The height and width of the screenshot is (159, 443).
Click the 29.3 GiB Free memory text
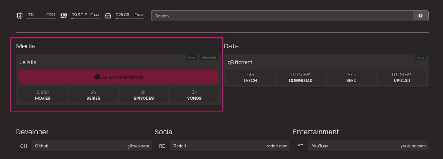(85, 15)
